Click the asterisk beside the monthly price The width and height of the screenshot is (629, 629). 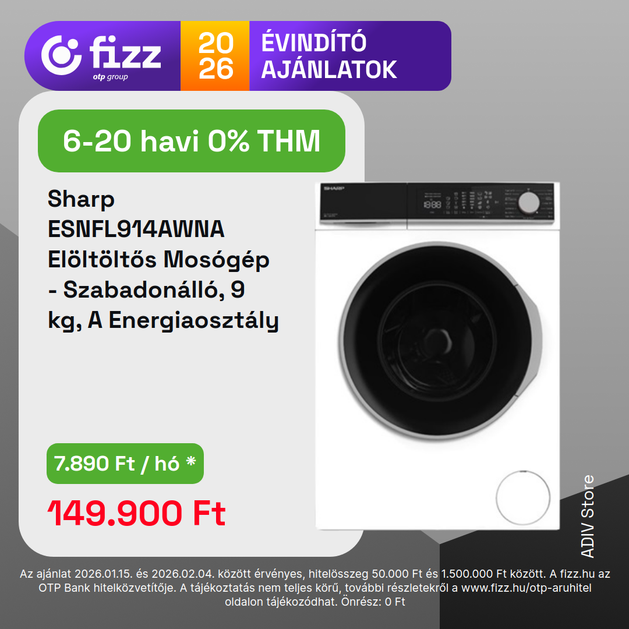191,461
